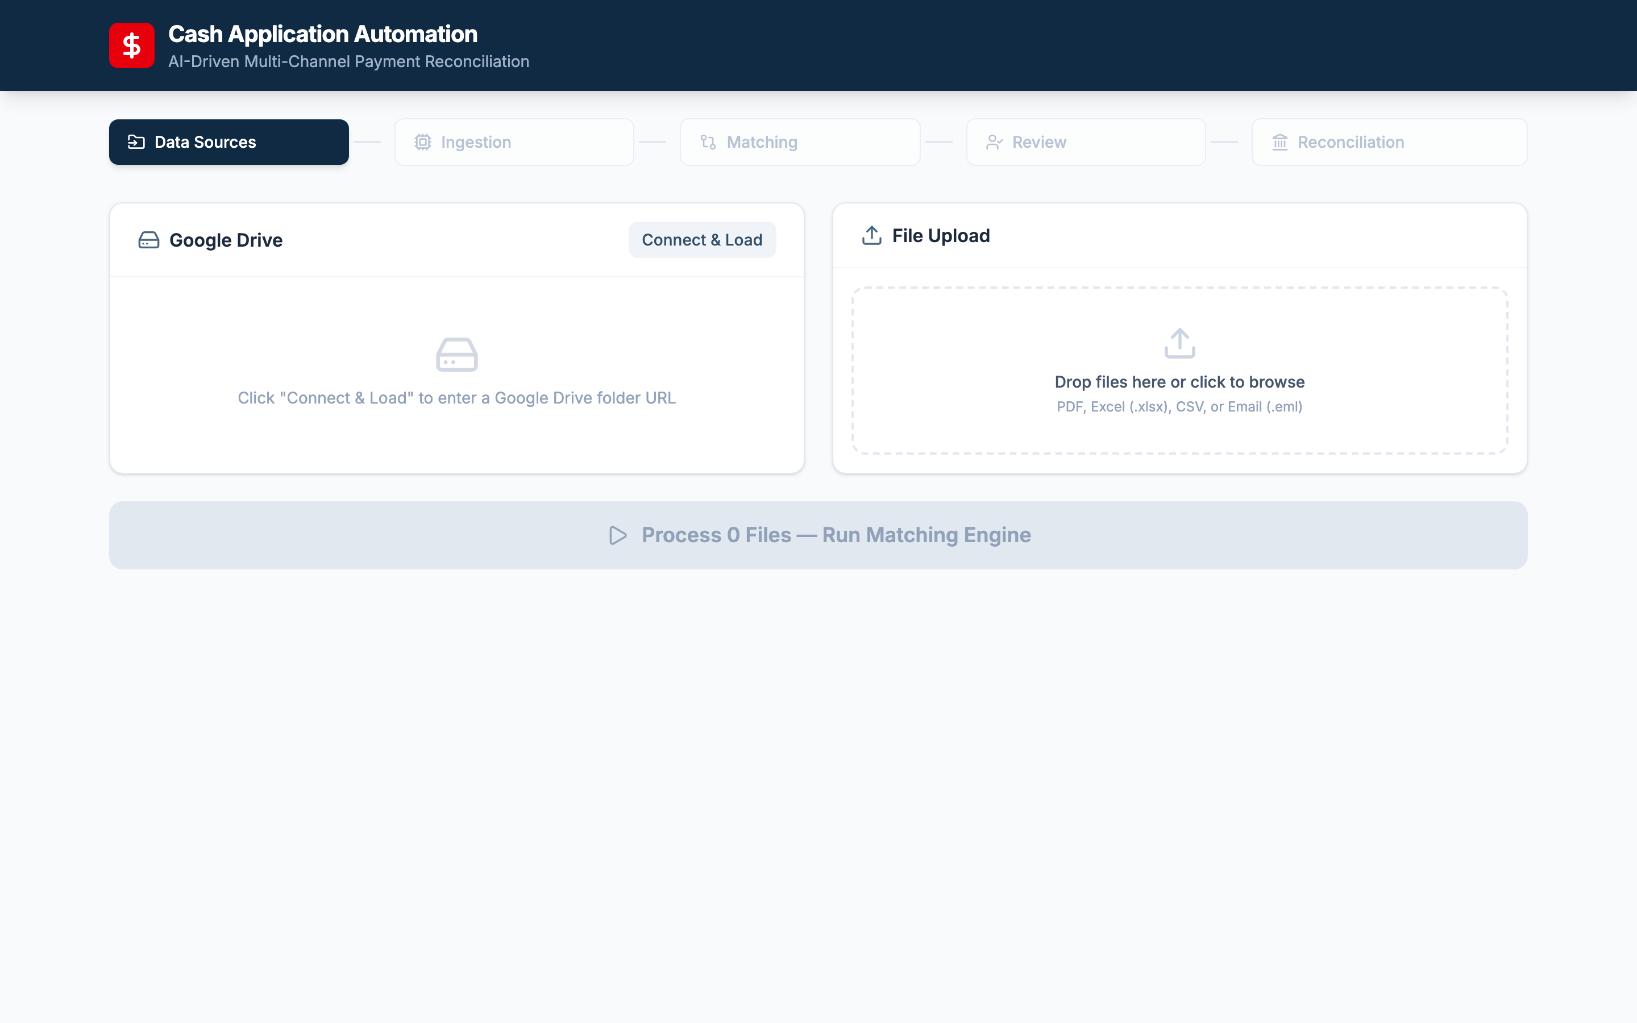Viewport: 1637px width, 1023px height.
Task: Click the user-check icon on the Review step
Action: (x=994, y=142)
